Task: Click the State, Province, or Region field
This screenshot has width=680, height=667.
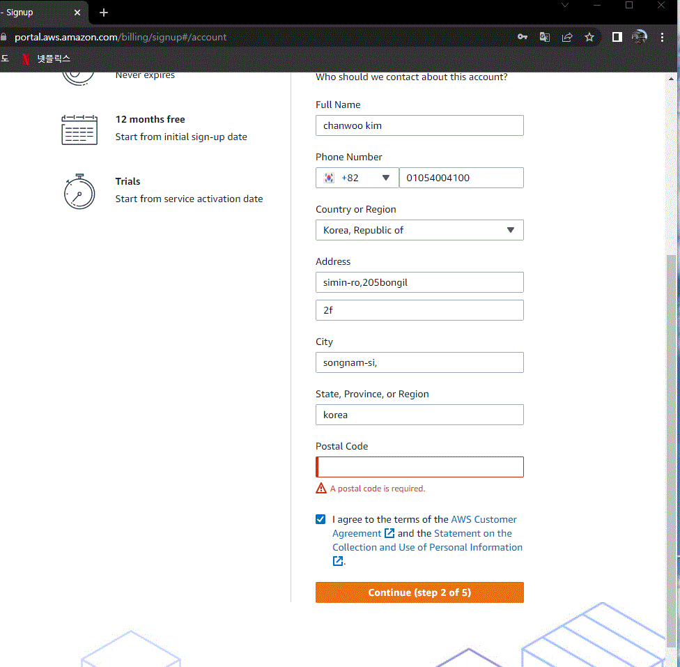Action: 419,415
